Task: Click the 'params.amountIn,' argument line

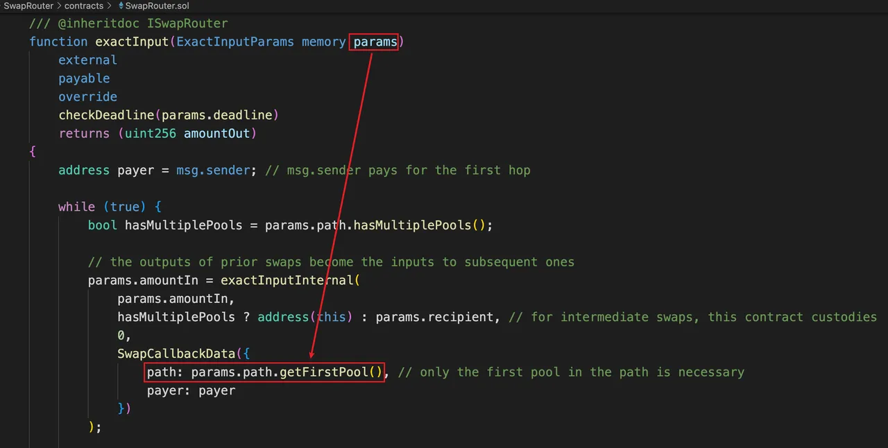Action: pos(176,299)
